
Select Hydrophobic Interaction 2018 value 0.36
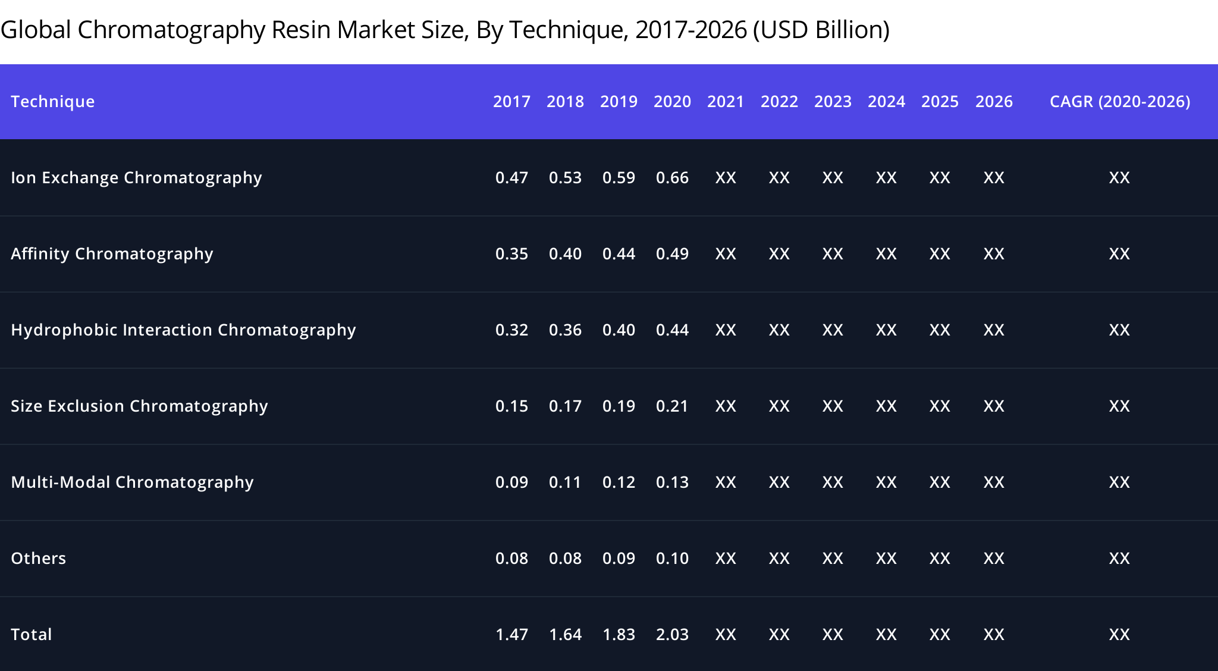point(565,330)
